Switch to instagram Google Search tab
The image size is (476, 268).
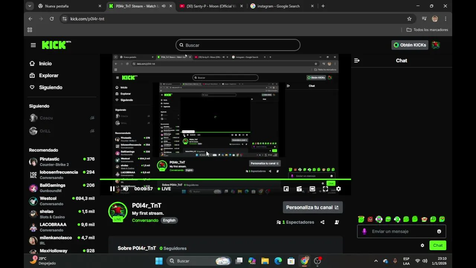pos(282,6)
